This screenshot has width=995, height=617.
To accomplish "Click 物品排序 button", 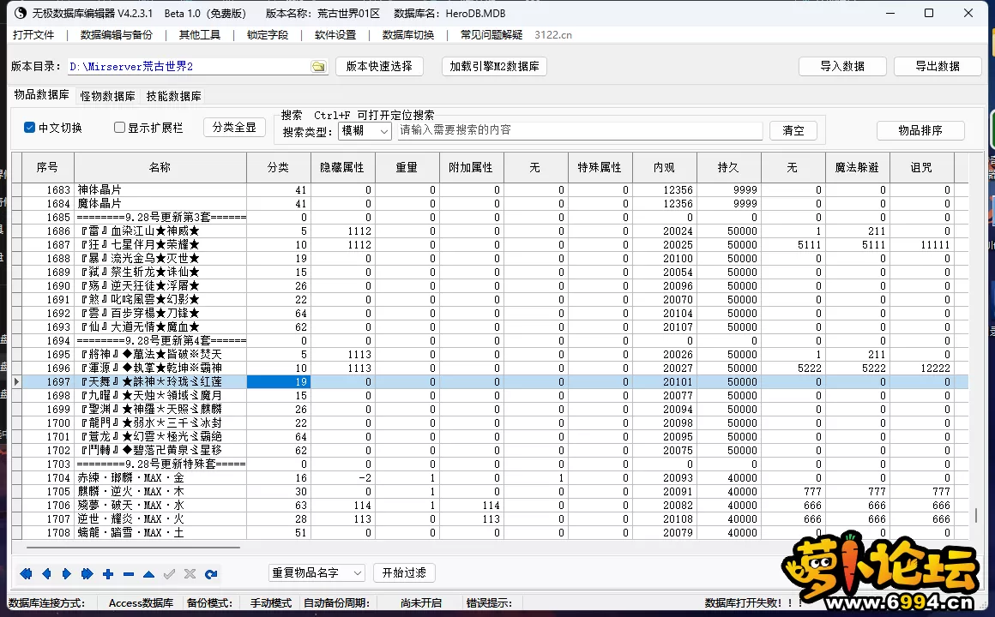I will 920,130.
